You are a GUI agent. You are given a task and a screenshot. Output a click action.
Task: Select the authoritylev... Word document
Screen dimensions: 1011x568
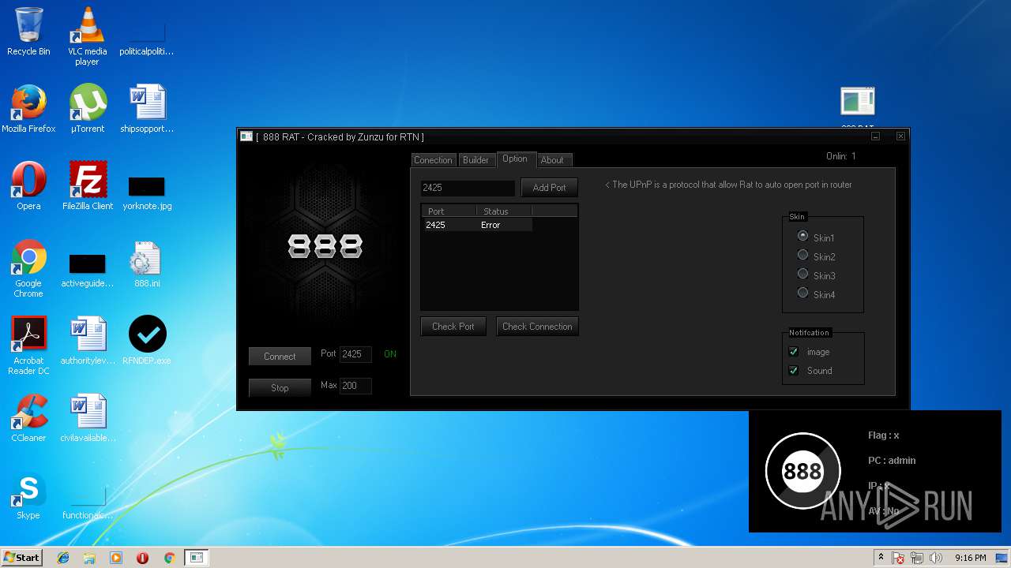tap(88, 341)
